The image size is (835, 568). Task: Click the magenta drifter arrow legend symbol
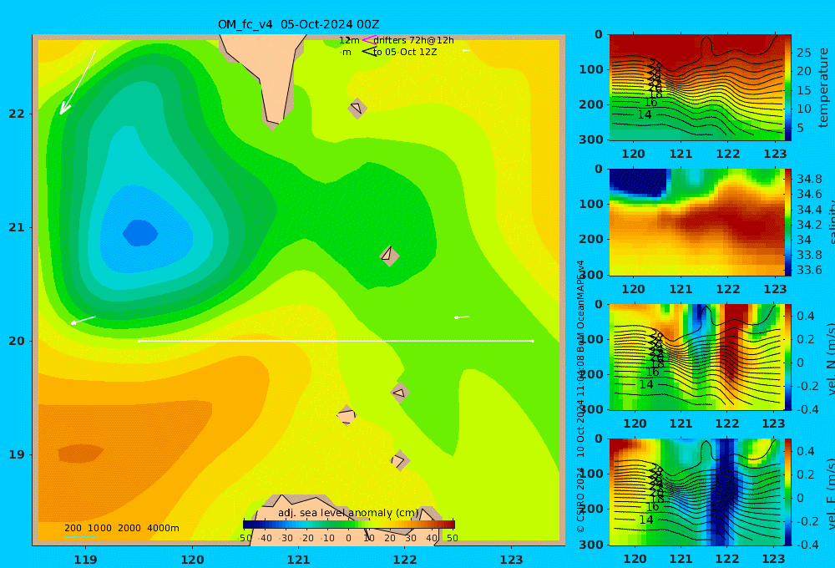[x=368, y=39]
